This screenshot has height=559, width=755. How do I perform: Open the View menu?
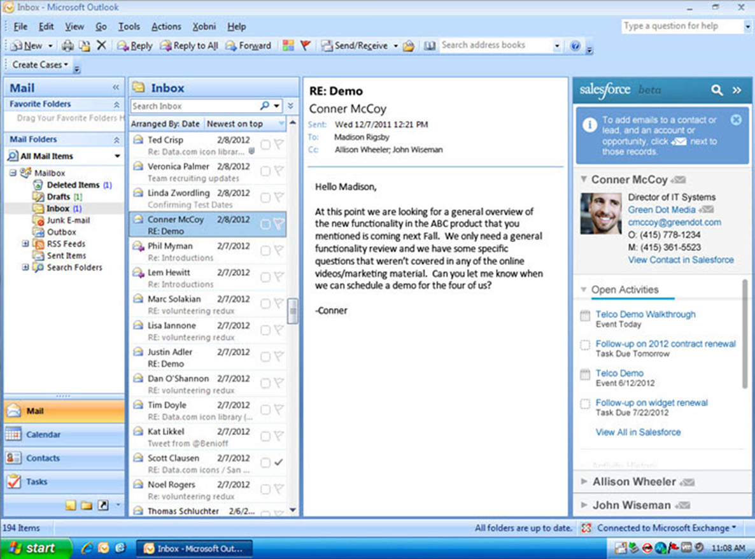click(74, 27)
